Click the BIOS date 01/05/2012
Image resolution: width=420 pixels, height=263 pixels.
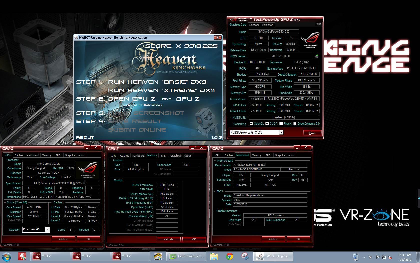(x=270, y=204)
